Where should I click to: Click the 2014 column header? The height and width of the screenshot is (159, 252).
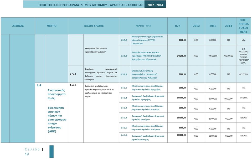(228, 26)
